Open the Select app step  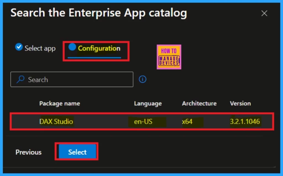pos(35,48)
